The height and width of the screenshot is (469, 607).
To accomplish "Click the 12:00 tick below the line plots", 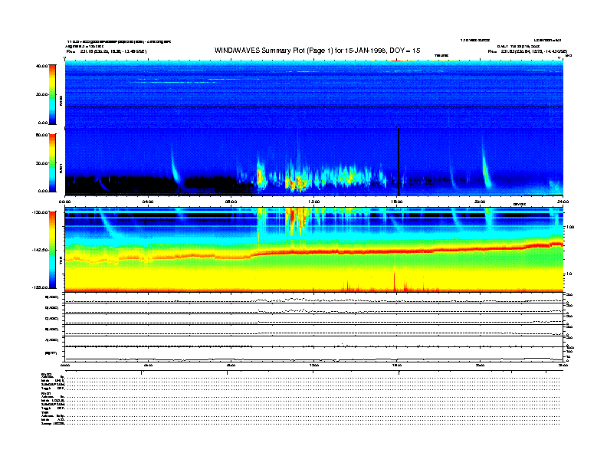I will point(314,365).
